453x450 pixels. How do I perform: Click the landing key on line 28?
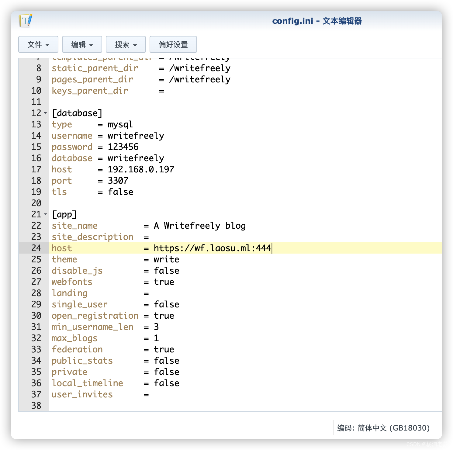coord(69,293)
